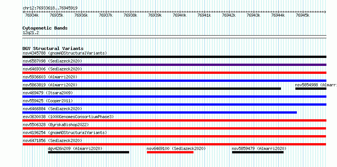Click the 76940k ruler tick label
This screenshot has width=337, height=167.
pos(179,15)
